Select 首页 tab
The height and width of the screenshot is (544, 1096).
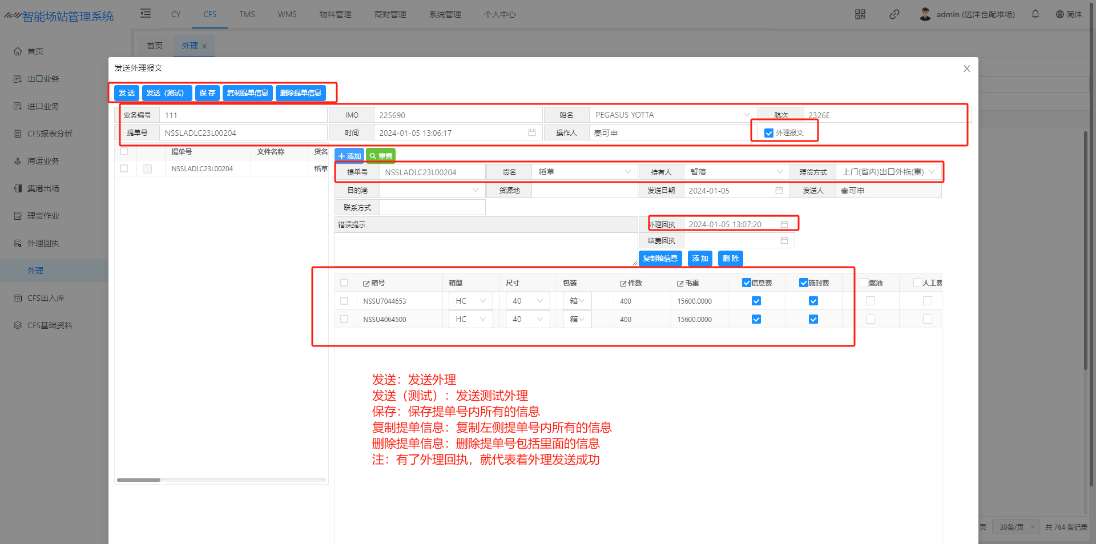[x=154, y=46]
